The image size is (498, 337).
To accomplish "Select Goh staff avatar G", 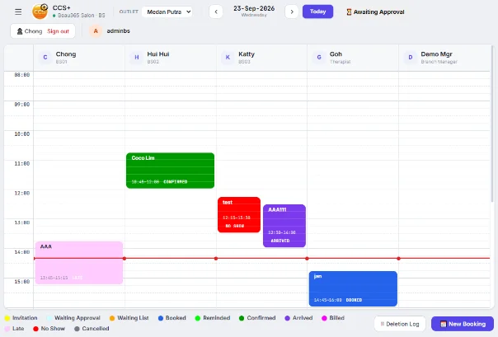I will point(319,58).
